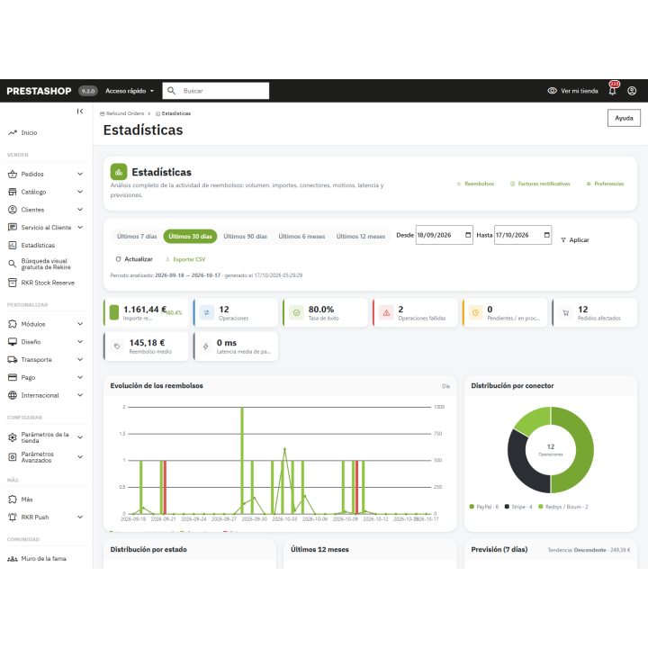Click the Pago credit card icon
The image size is (648, 648).
pos(13,377)
